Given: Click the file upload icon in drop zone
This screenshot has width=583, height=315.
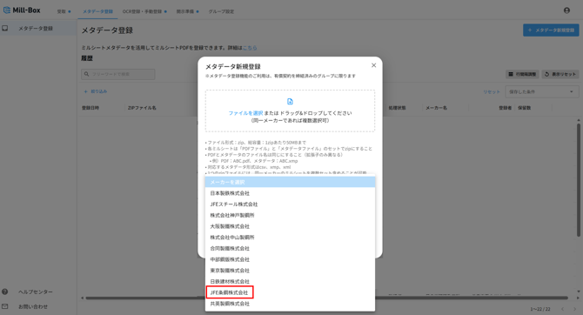Looking at the screenshot, I should point(290,102).
